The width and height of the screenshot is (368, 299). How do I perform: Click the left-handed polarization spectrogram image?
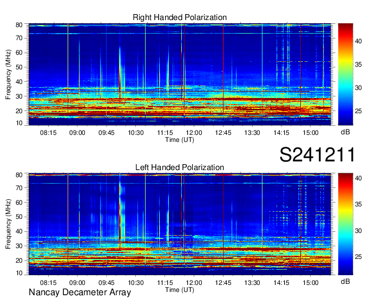(x=180, y=224)
